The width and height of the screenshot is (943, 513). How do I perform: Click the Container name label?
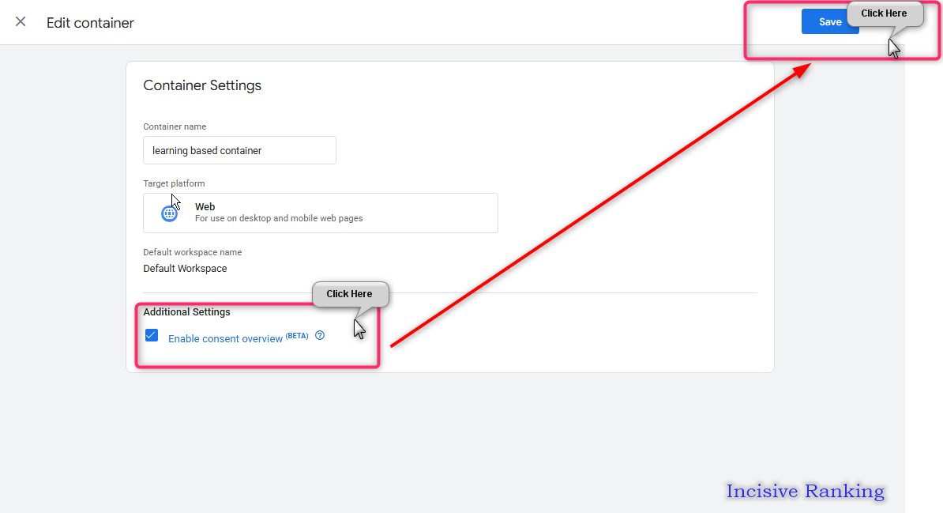click(x=175, y=126)
